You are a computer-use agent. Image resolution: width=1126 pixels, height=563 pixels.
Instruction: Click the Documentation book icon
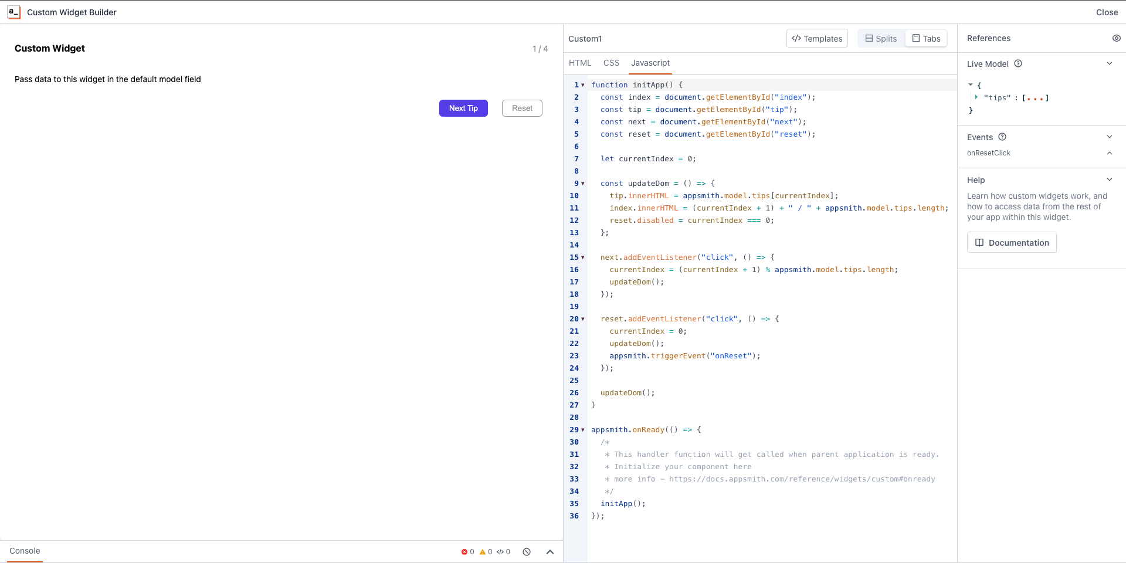click(979, 242)
